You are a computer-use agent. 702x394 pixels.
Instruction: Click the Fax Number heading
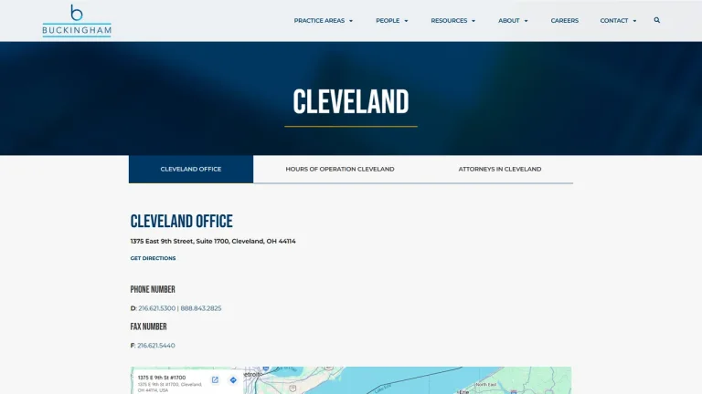(x=148, y=327)
